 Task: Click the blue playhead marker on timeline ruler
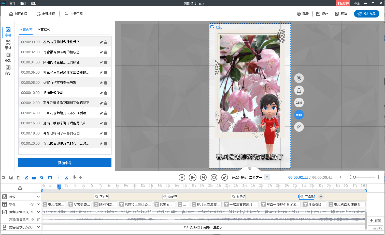pos(59,187)
